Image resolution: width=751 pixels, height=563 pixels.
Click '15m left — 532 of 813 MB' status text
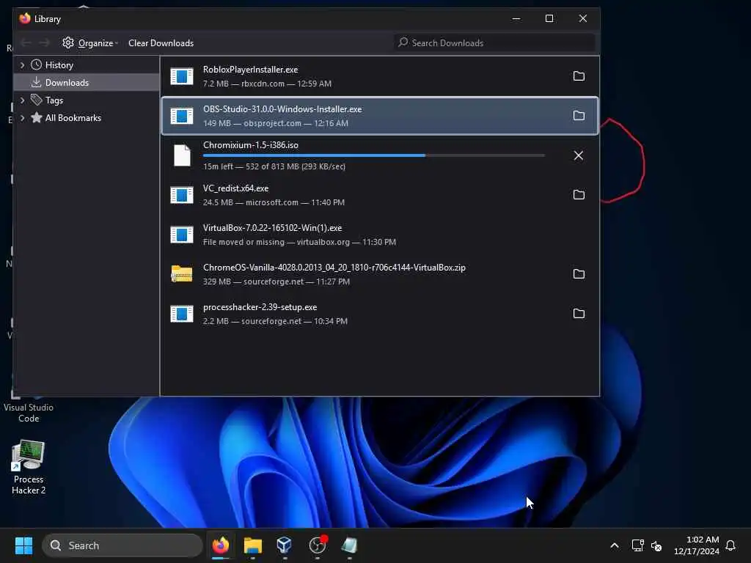click(x=274, y=166)
